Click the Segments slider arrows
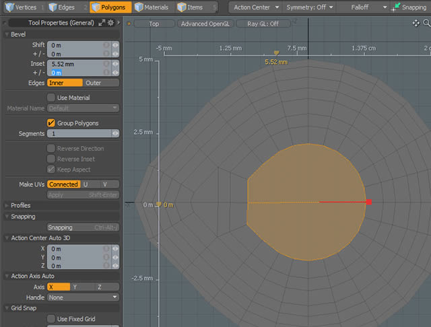Image resolution: width=431 pixels, height=327 pixels. [115, 133]
